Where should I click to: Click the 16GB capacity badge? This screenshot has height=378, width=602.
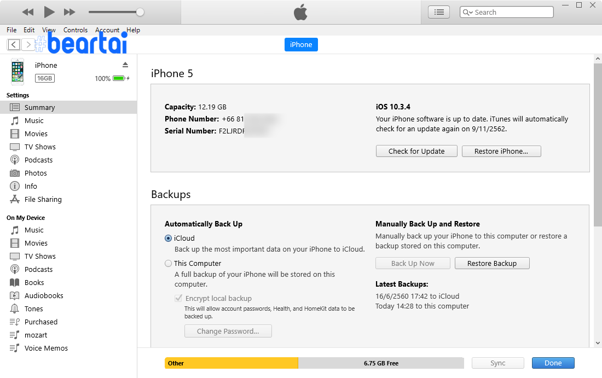point(44,78)
